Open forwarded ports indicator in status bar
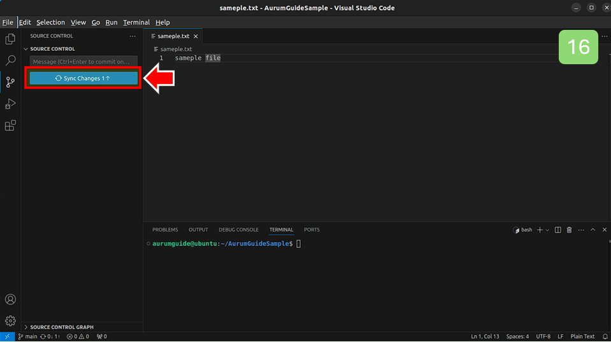Screen dimensions: 611x342 [102, 336]
